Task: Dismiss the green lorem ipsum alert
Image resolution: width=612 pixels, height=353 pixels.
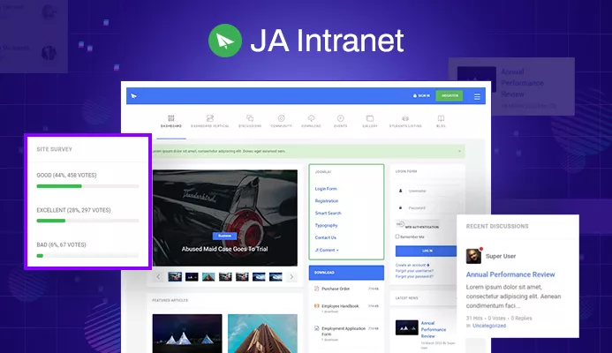Action: [459, 151]
